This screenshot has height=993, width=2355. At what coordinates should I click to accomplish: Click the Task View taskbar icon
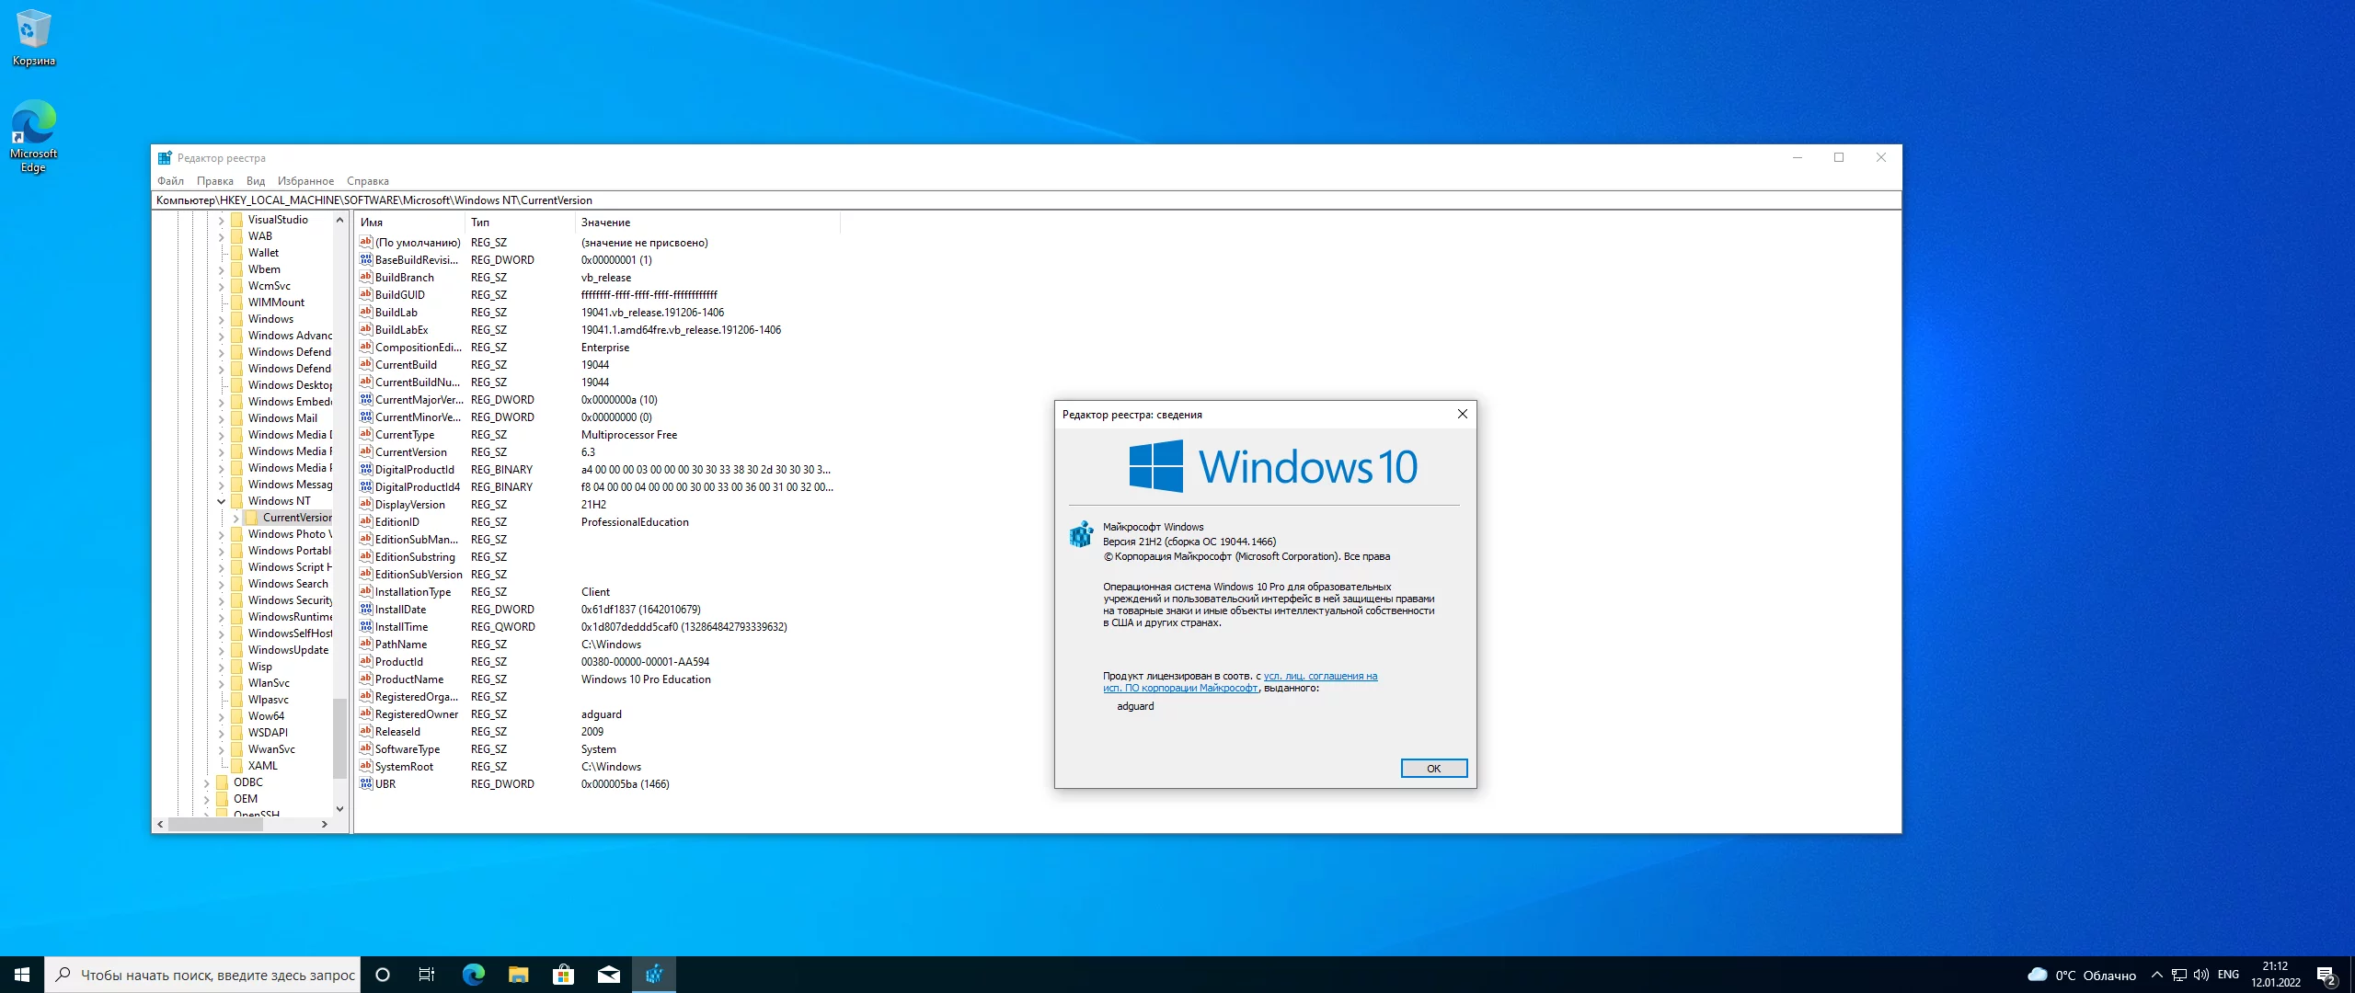pyautogui.click(x=427, y=975)
